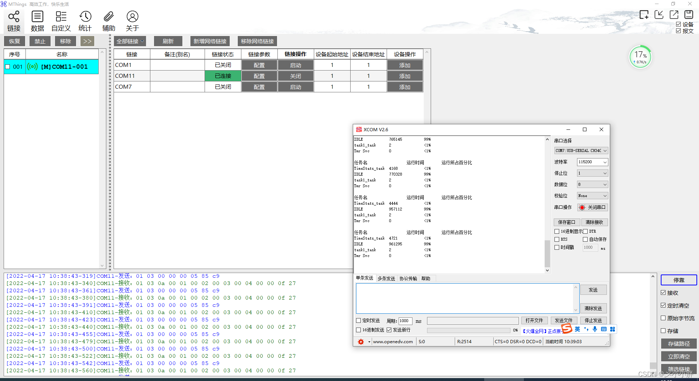Open the 链接 (Link) toolbar icon
This screenshot has width=699, height=381.
[14, 21]
